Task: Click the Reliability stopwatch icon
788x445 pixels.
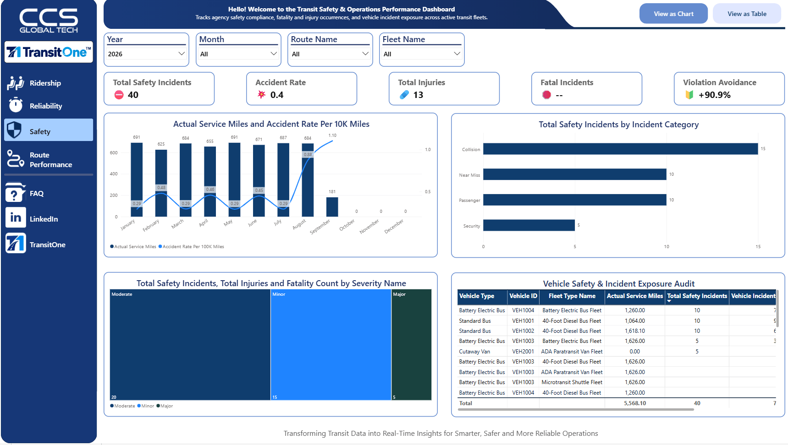Action: tap(16, 105)
